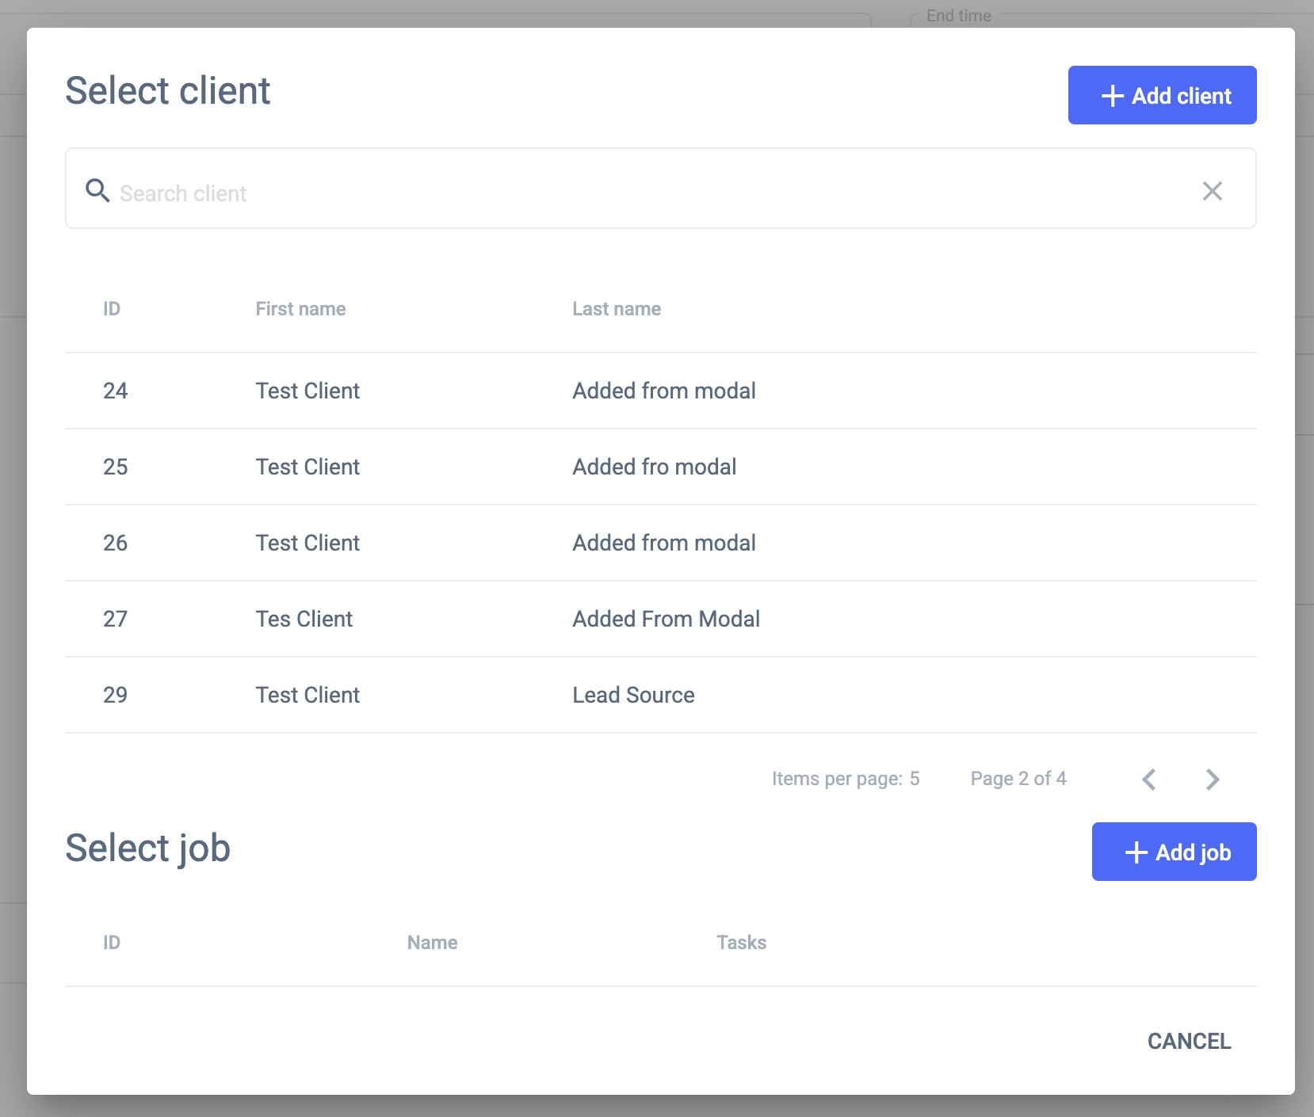The width and height of the screenshot is (1314, 1117).
Task: Select the 'Tes Client' row
Action: pos(304,619)
